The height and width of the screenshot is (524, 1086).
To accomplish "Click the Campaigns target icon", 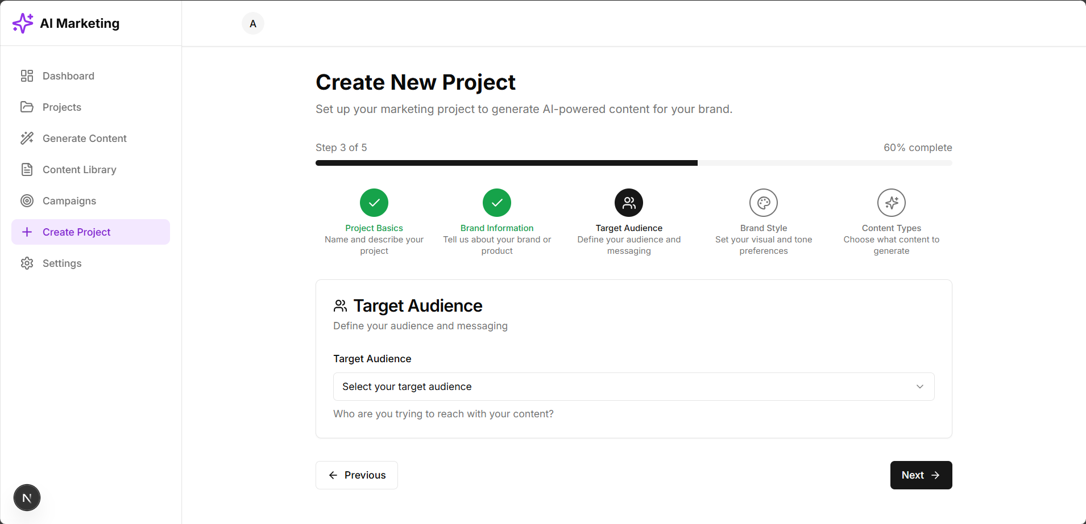I will (x=27, y=201).
